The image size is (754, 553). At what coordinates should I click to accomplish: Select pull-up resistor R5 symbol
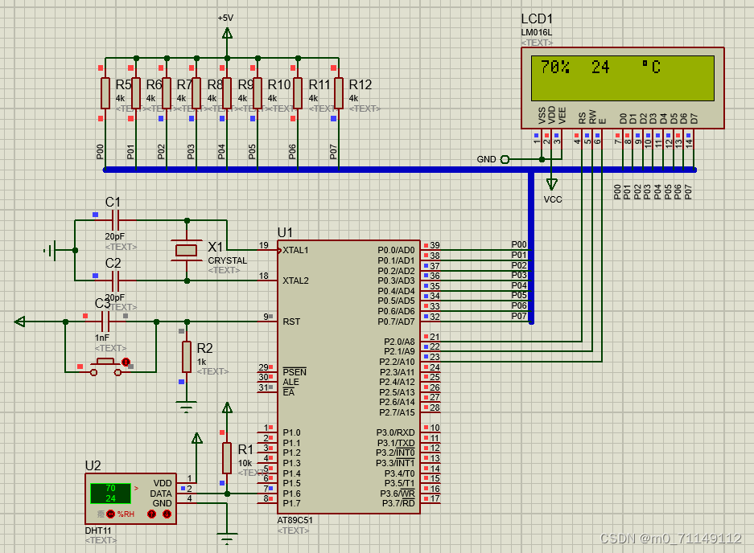[x=105, y=92]
